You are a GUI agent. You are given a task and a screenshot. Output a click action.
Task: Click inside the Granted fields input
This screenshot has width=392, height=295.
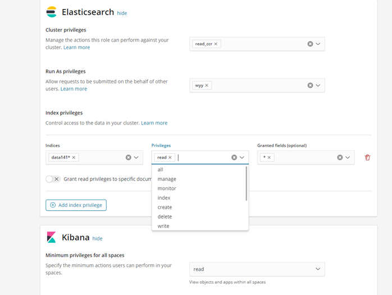(x=305, y=157)
